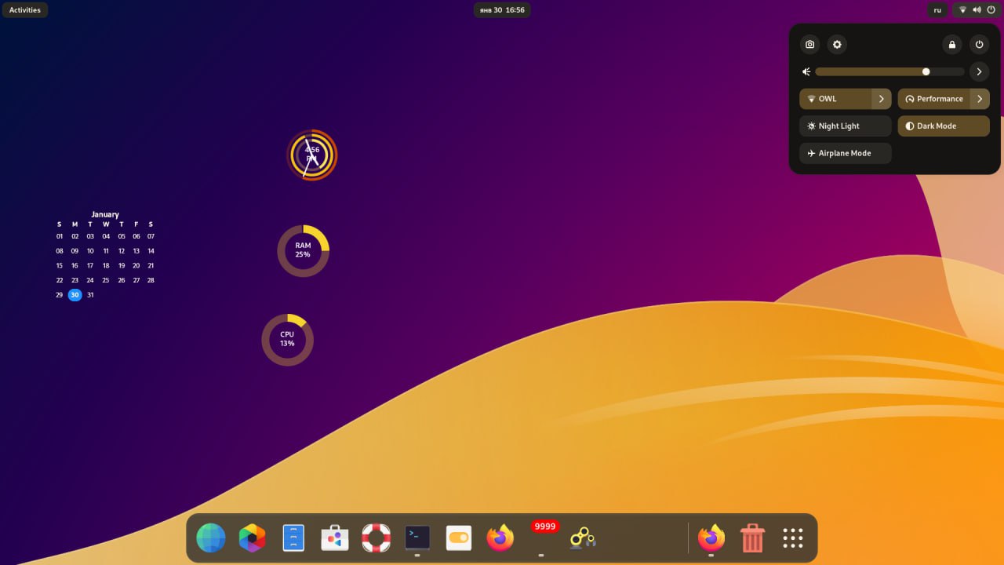The image size is (1004, 565).
Task: Switch keyboard layout via the ru indicator
Action: click(937, 9)
